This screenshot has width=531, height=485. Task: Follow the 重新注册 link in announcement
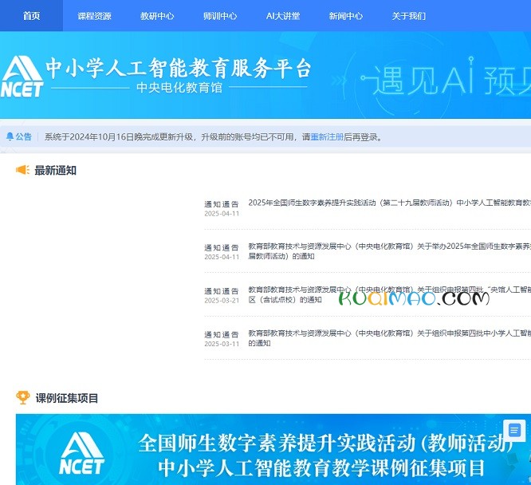[x=327, y=137]
